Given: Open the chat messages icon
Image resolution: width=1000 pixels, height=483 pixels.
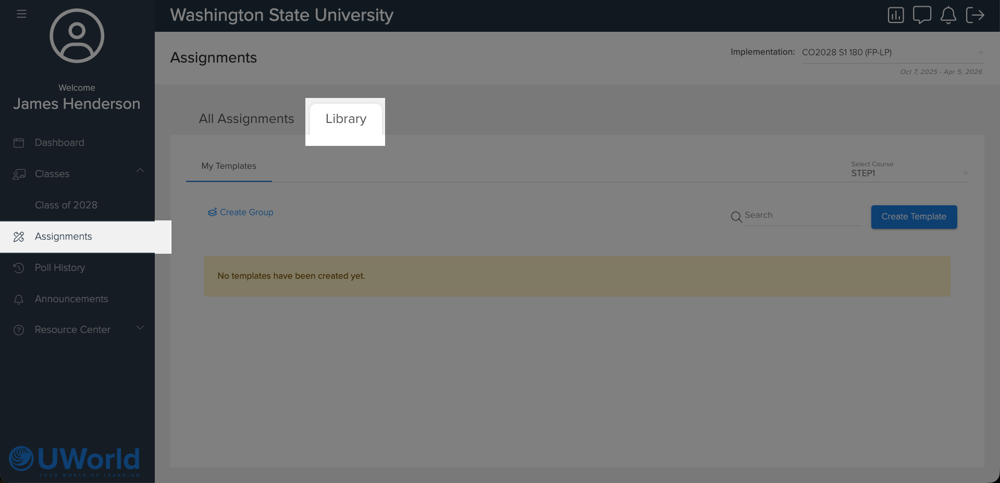Looking at the screenshot, I should pos(922,15).
